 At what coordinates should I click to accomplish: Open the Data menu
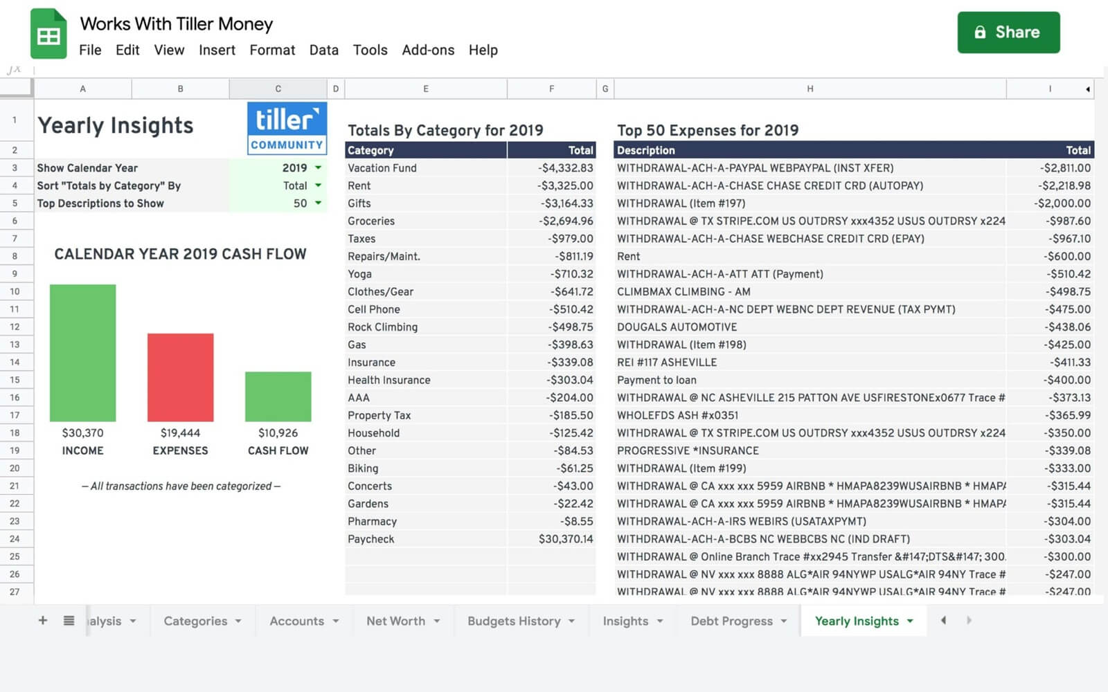[x=324, y=50]
